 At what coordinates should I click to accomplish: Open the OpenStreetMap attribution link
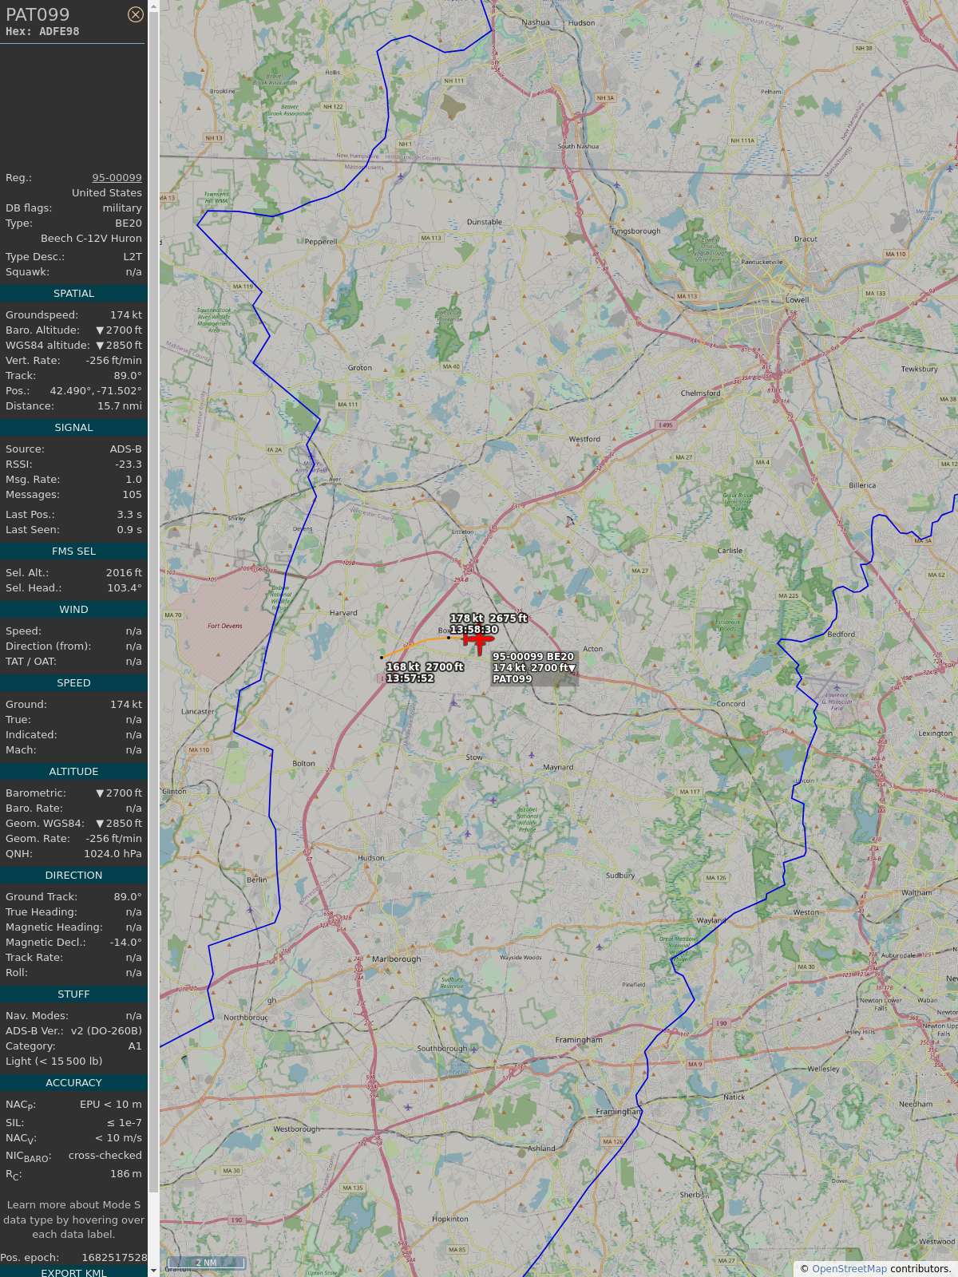[x=849, y=1268]
